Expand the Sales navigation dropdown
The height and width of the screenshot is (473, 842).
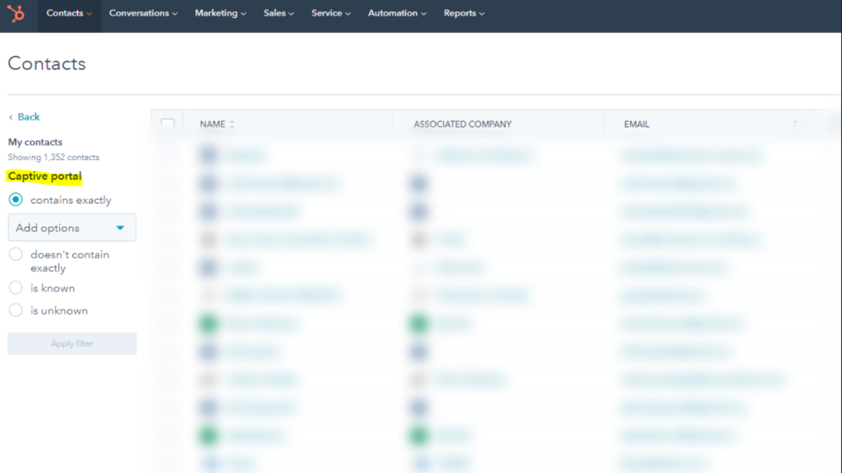278,13
